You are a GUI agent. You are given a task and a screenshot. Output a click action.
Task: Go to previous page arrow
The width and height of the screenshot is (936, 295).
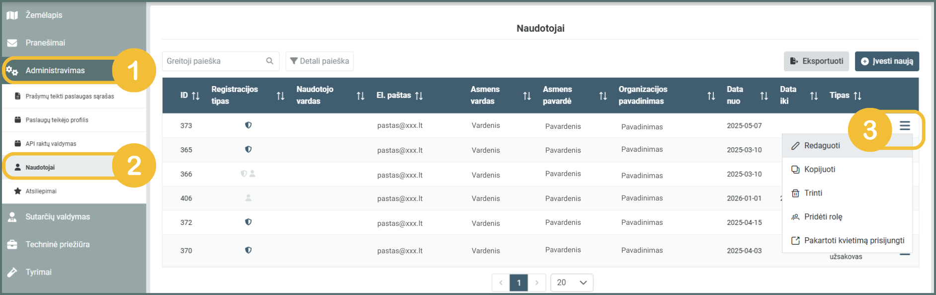[x=501, y=283]
